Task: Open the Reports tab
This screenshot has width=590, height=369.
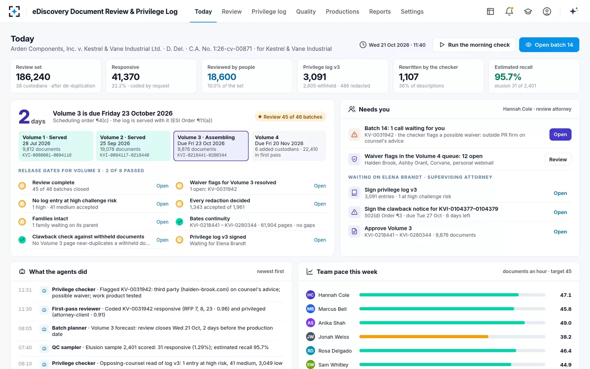Action: [380, 11]
